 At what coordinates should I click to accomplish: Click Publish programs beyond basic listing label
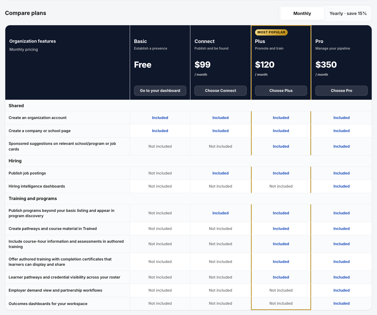[x=62, y=213]
